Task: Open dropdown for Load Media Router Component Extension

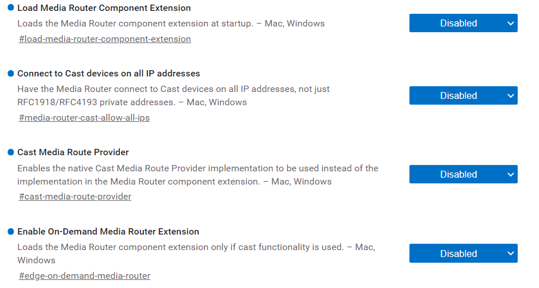Action: point(464,23)
